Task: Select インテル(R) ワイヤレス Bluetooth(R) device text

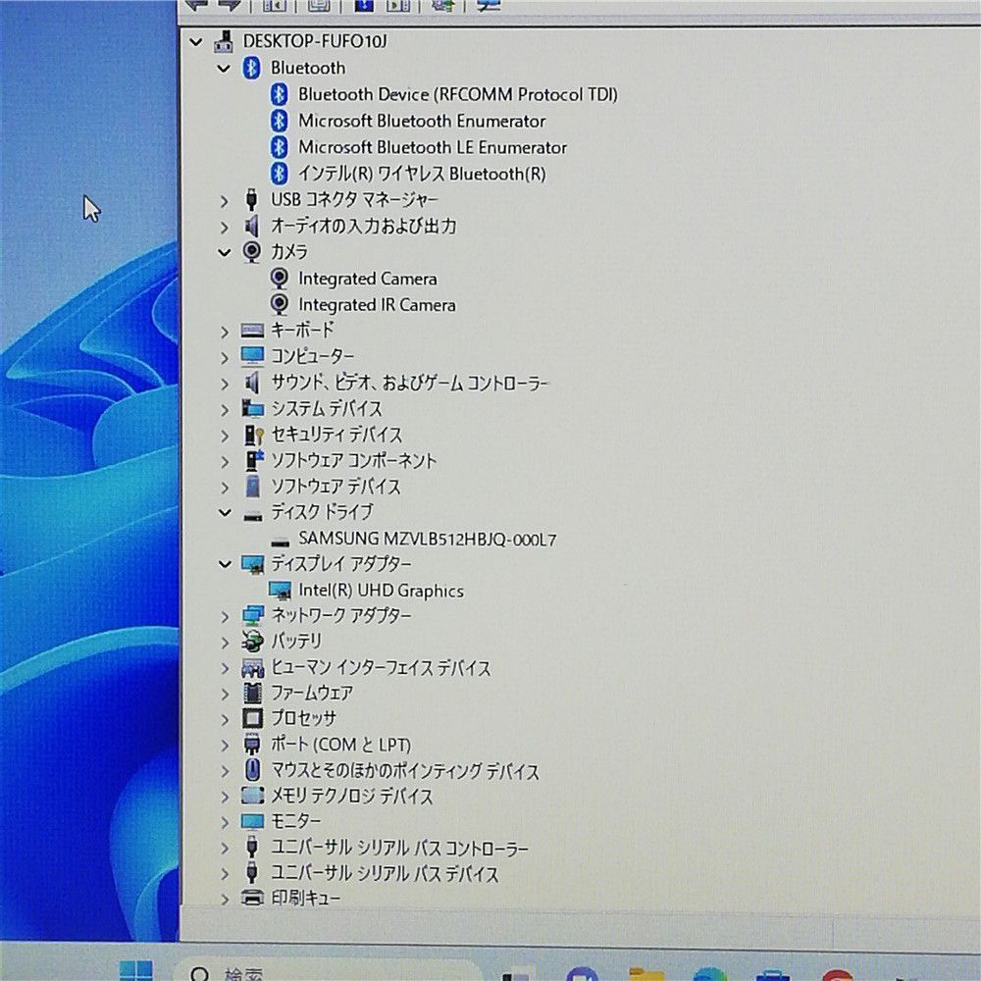Action: pos(422,174)
